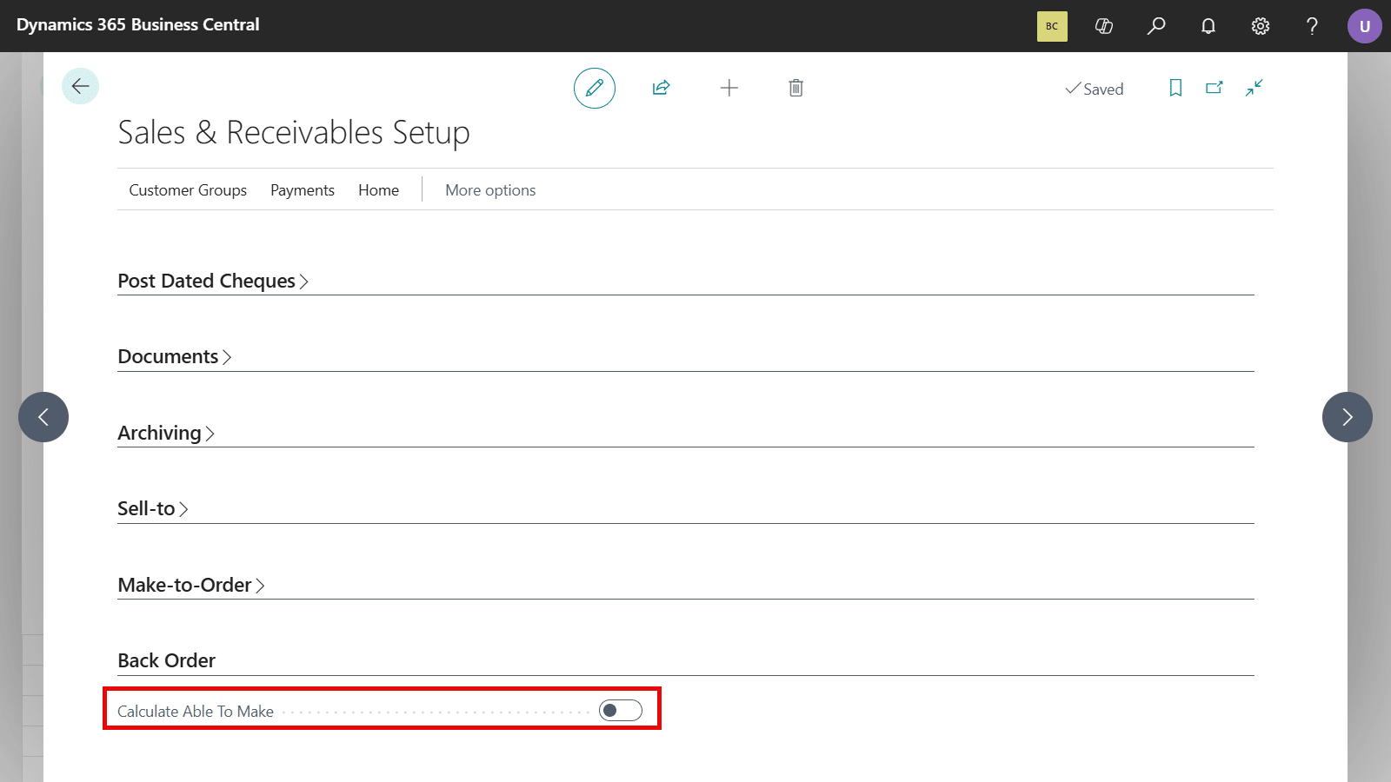This screenshot has height=782, width=1391.
Task: Open settings gear icon
Action: coord(1261,26)
